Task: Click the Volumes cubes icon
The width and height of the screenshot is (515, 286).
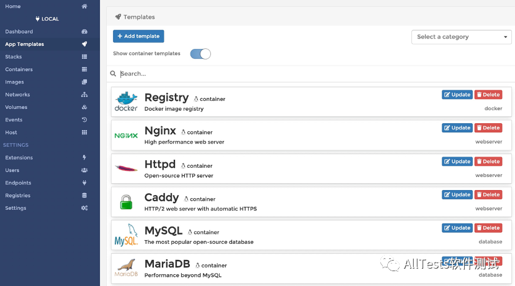Action: click(84, 107)
